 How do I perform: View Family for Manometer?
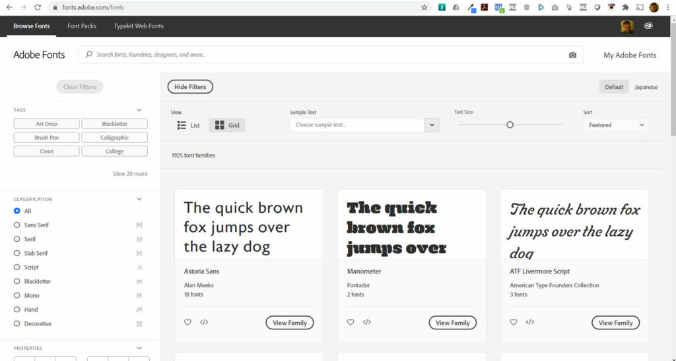(x=453, y=323)
